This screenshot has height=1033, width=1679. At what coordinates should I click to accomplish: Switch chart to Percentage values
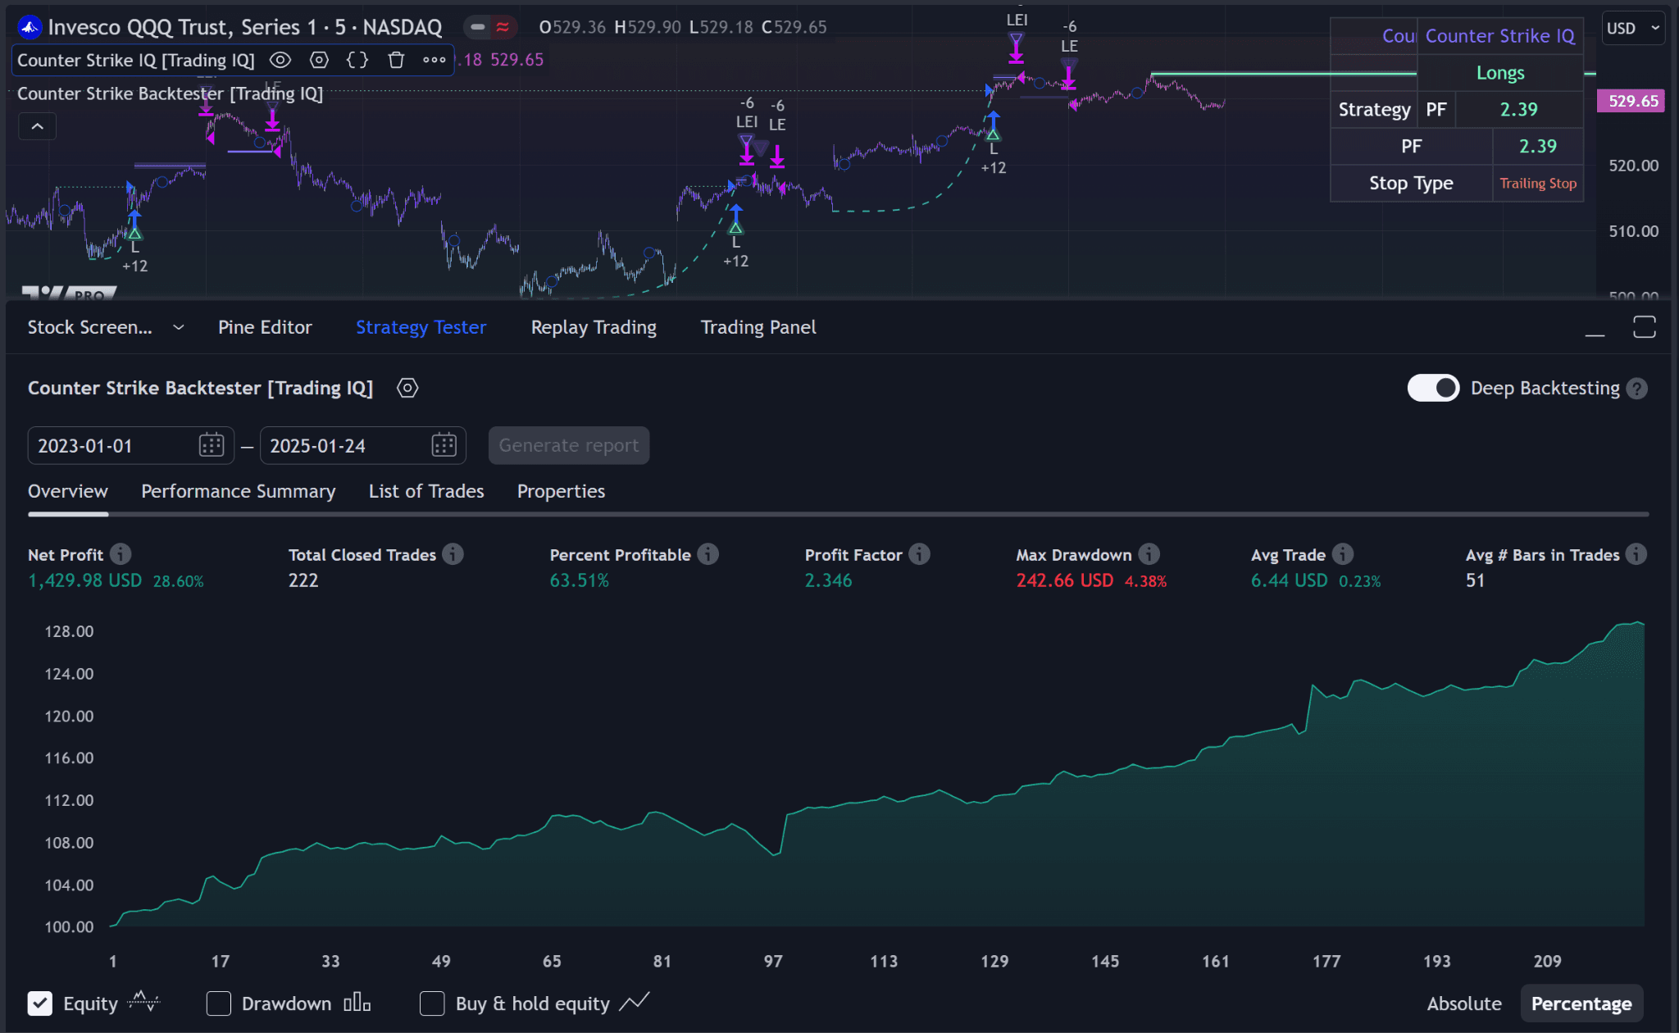[1581, 1003]
